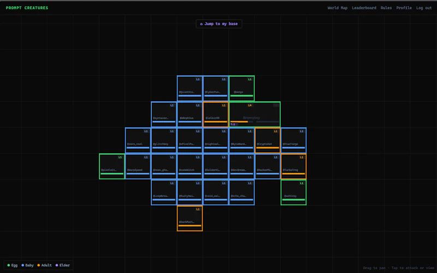Select the @ByteBand… tile
This screenshot has height=273, width=437.
[241, 140]
